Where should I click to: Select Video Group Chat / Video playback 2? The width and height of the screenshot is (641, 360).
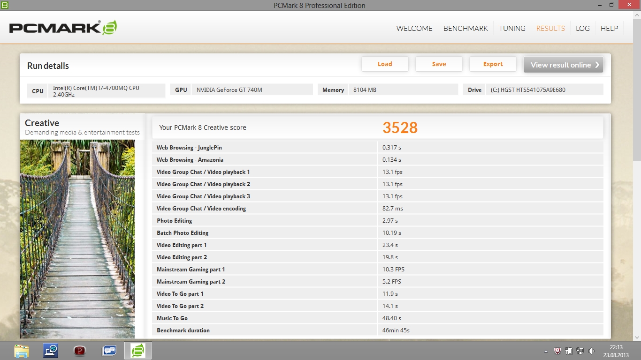(378, 184)
